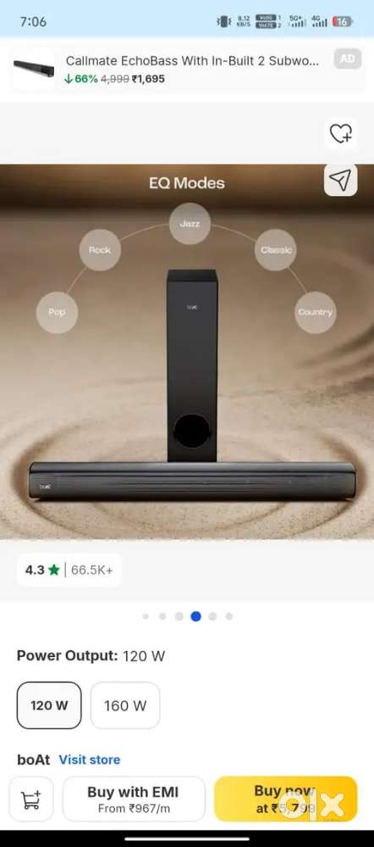Select the 160 W power option
Screen dimensions: 374x847
[x=125, y=705]
